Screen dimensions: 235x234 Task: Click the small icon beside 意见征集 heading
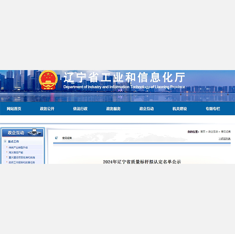click(x=56, y=138)
